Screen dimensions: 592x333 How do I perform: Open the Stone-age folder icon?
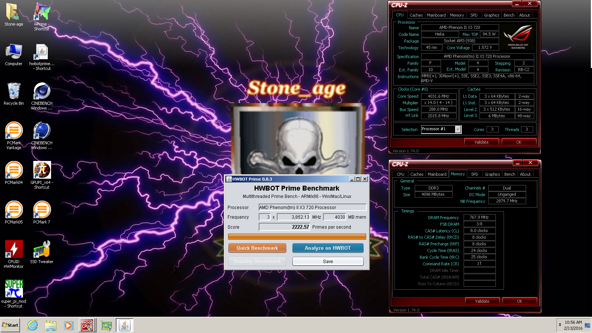[x=14, y=15]
